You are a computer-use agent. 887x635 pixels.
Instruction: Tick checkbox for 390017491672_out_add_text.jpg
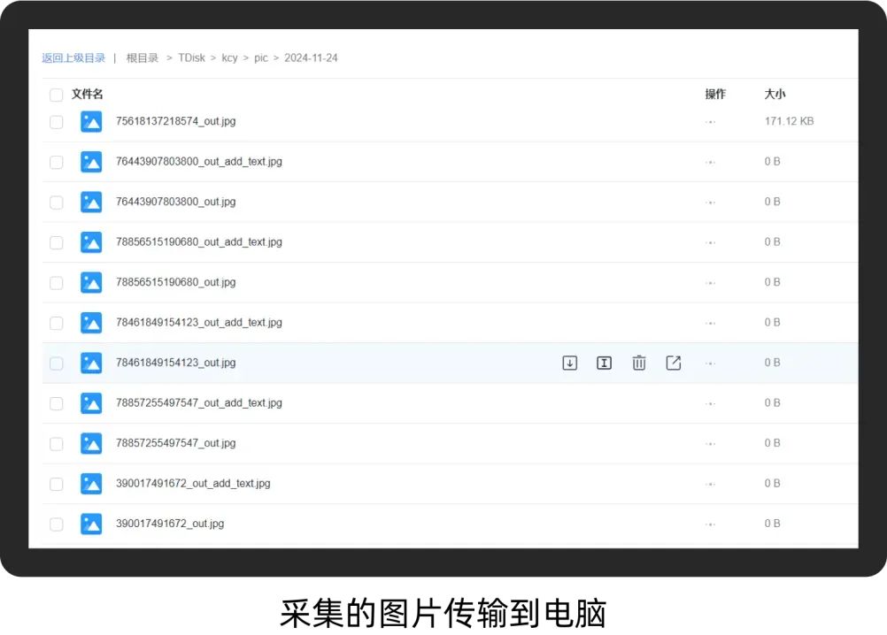[57, 484]
